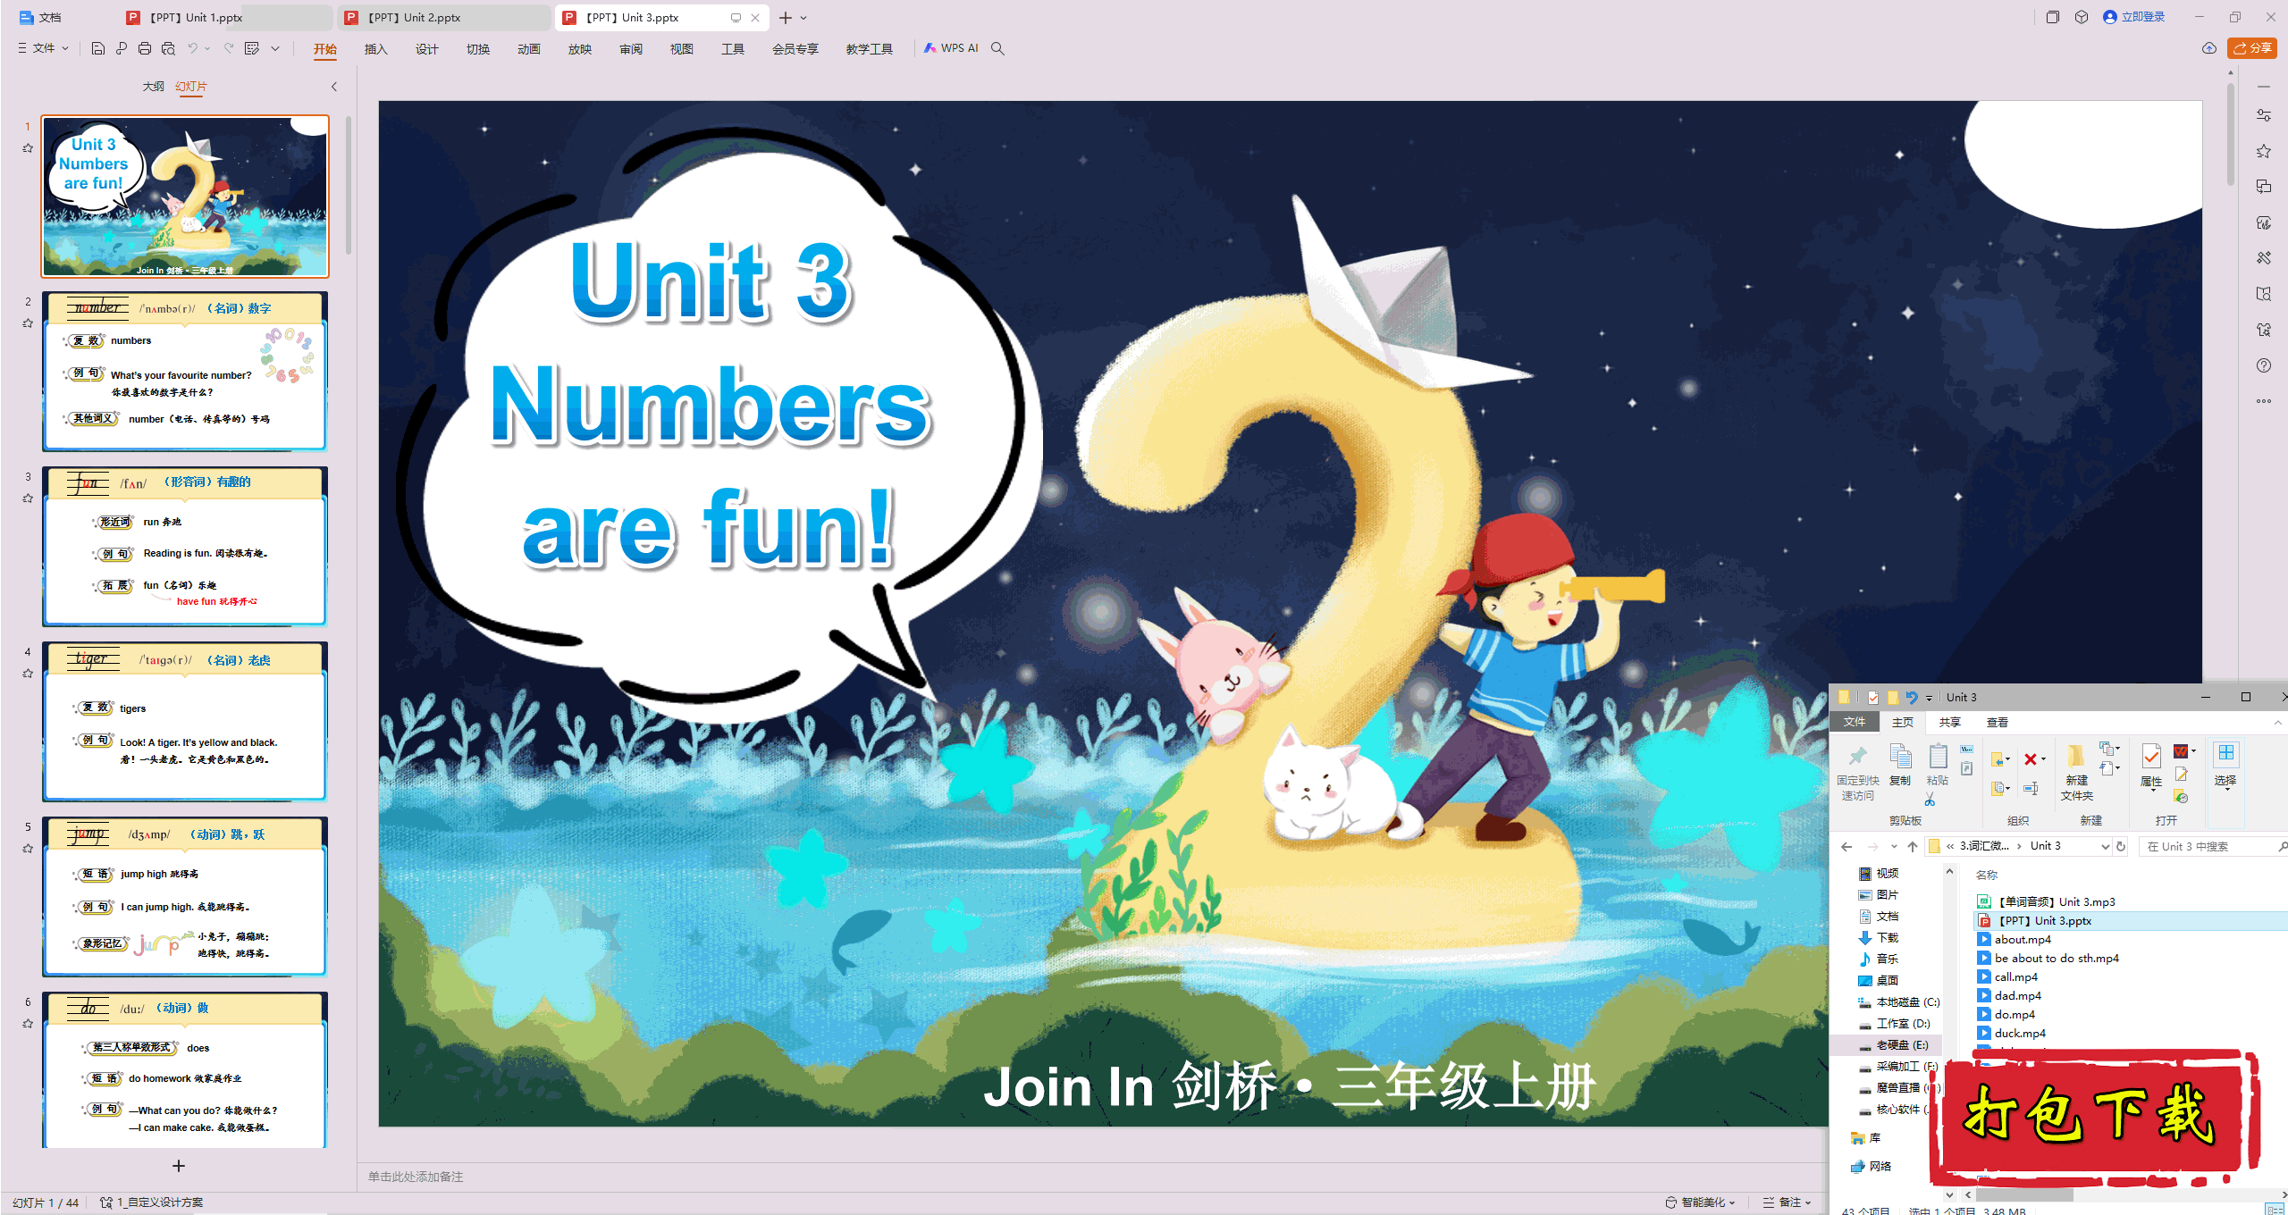Click the three-dots more icon in right sidebar
Viewport: 2288px width, 1215px height.
pos(2264,401)
